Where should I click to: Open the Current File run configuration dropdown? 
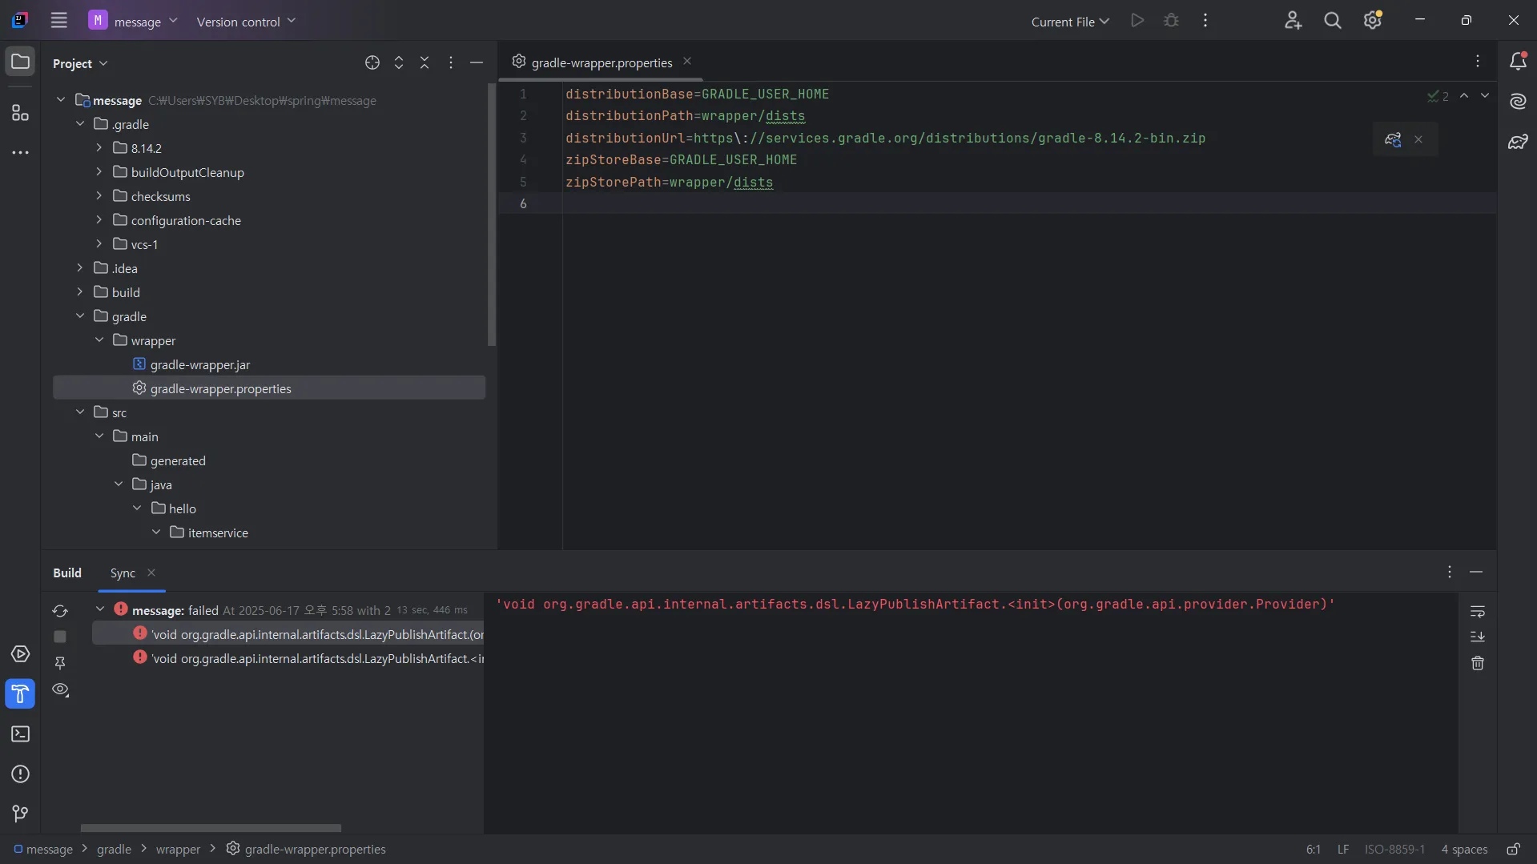[x=1070, y=22]
